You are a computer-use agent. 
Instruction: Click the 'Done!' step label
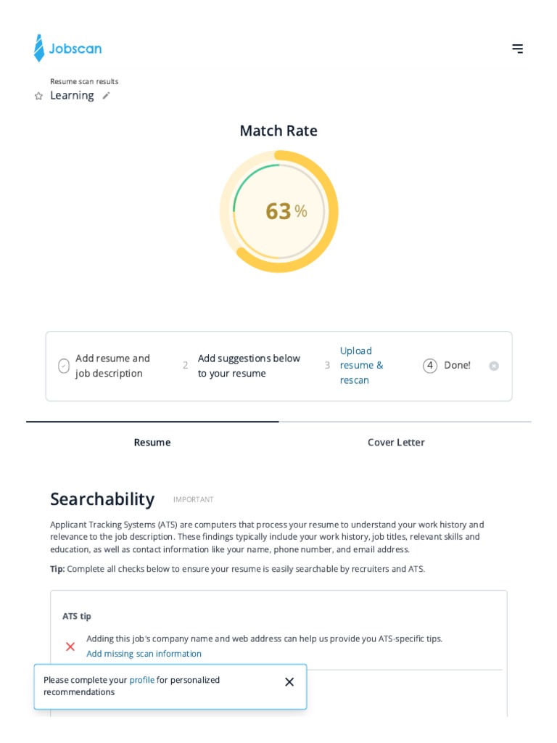click(x=457, y=365)
